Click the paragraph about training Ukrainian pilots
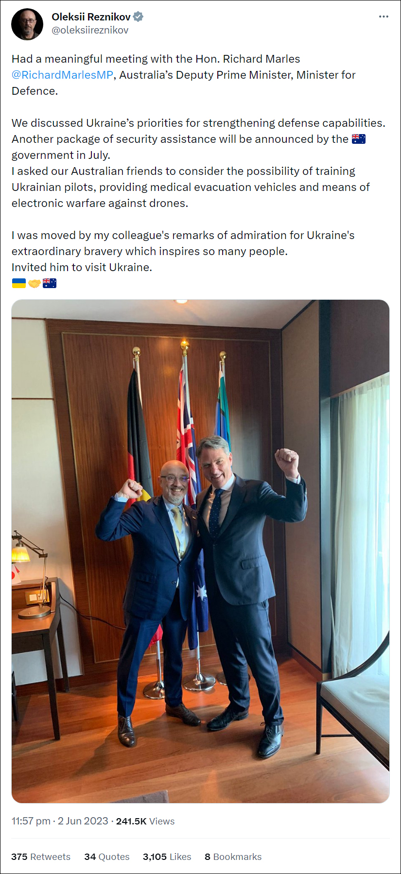The image size is (401, 874). pyautogui.click(x=191, y=187)
